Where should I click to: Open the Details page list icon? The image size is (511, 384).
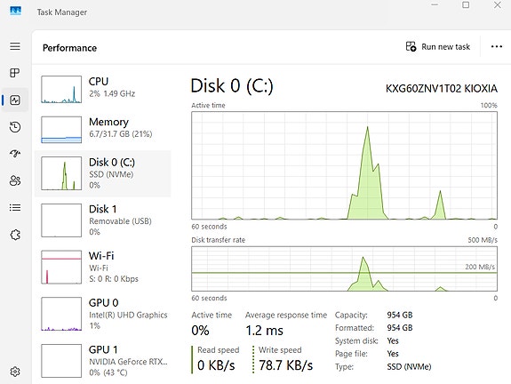pos(15,208)
